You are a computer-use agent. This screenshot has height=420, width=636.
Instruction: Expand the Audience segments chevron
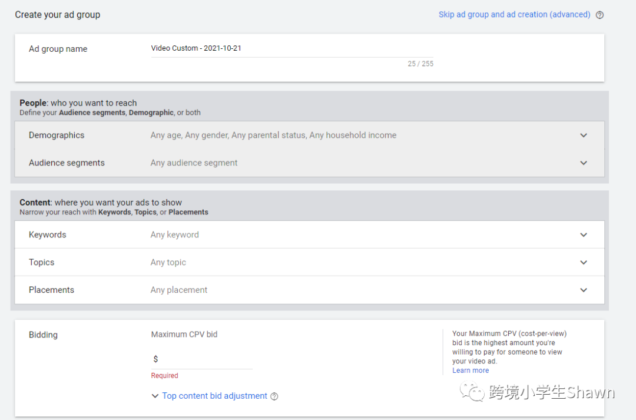(x=584, y=163)
